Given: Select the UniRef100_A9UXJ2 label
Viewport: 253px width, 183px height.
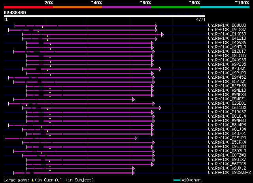Looking at the screenshot, I should click(x=227, y=168).
